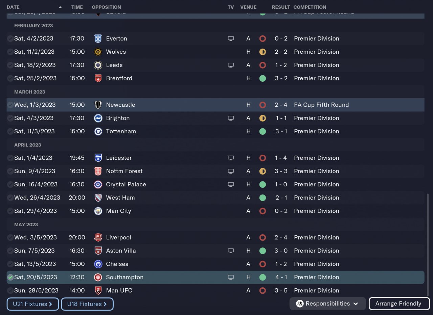Toggle the checkmark beside Sun, 28/5/2023 fixture

(x=10, y=290)
